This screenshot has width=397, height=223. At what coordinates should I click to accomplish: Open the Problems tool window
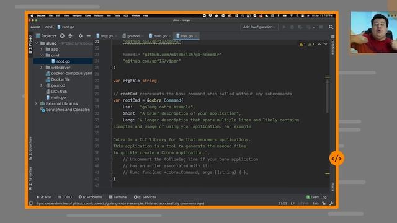[x=90, y=197]
